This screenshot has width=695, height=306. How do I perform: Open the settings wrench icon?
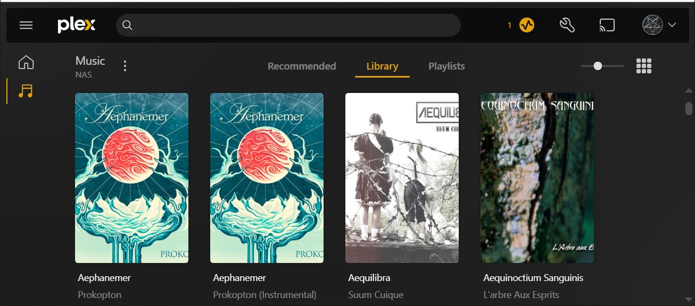pyautogui.click(x=567, y=25)
